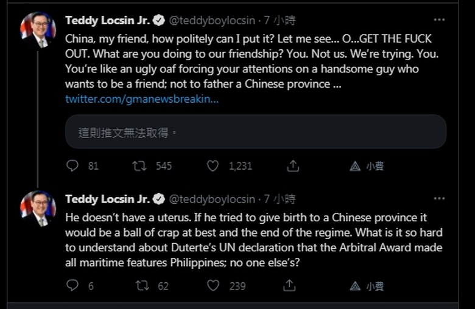Tip the author on second tweet

(356, 285)
